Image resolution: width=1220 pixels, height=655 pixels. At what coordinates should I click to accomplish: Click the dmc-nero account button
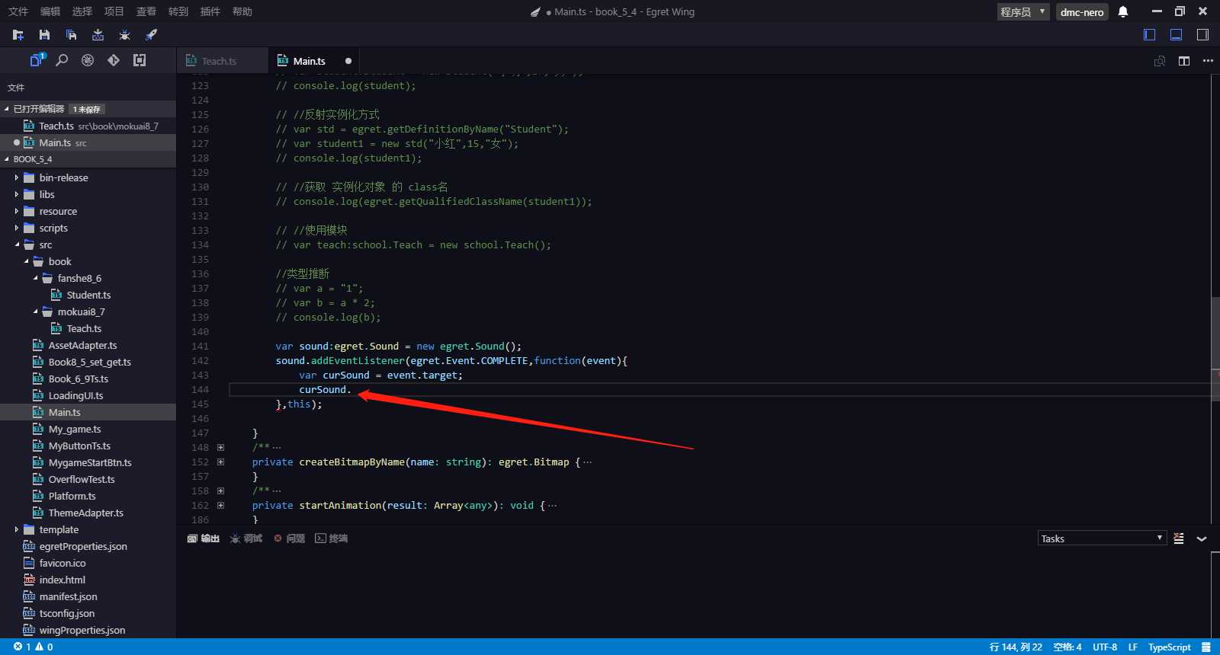1082,11
